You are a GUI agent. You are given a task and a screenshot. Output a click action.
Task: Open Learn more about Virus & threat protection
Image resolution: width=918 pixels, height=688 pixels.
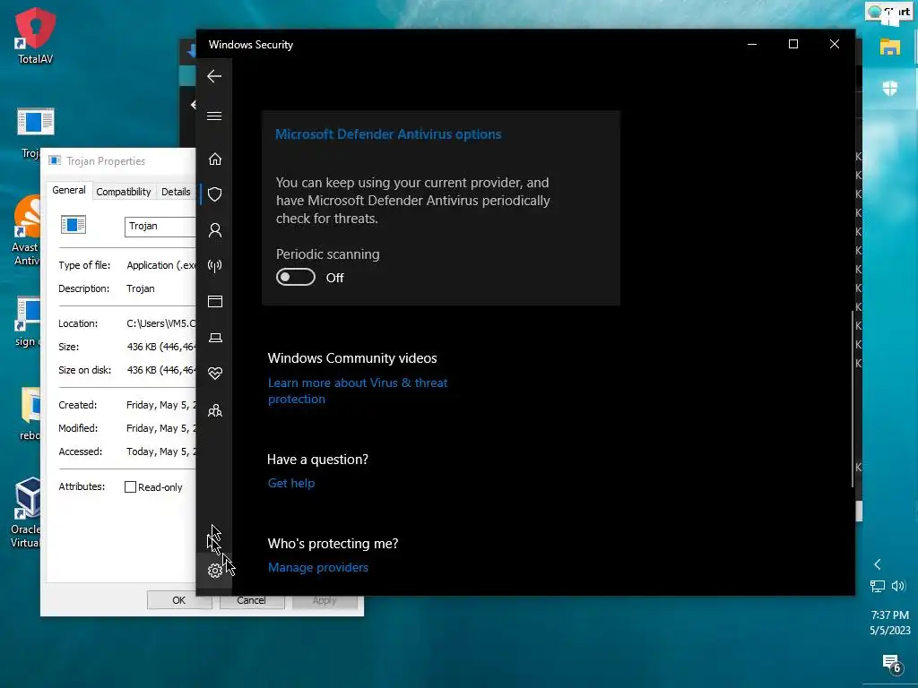(358, 391)
